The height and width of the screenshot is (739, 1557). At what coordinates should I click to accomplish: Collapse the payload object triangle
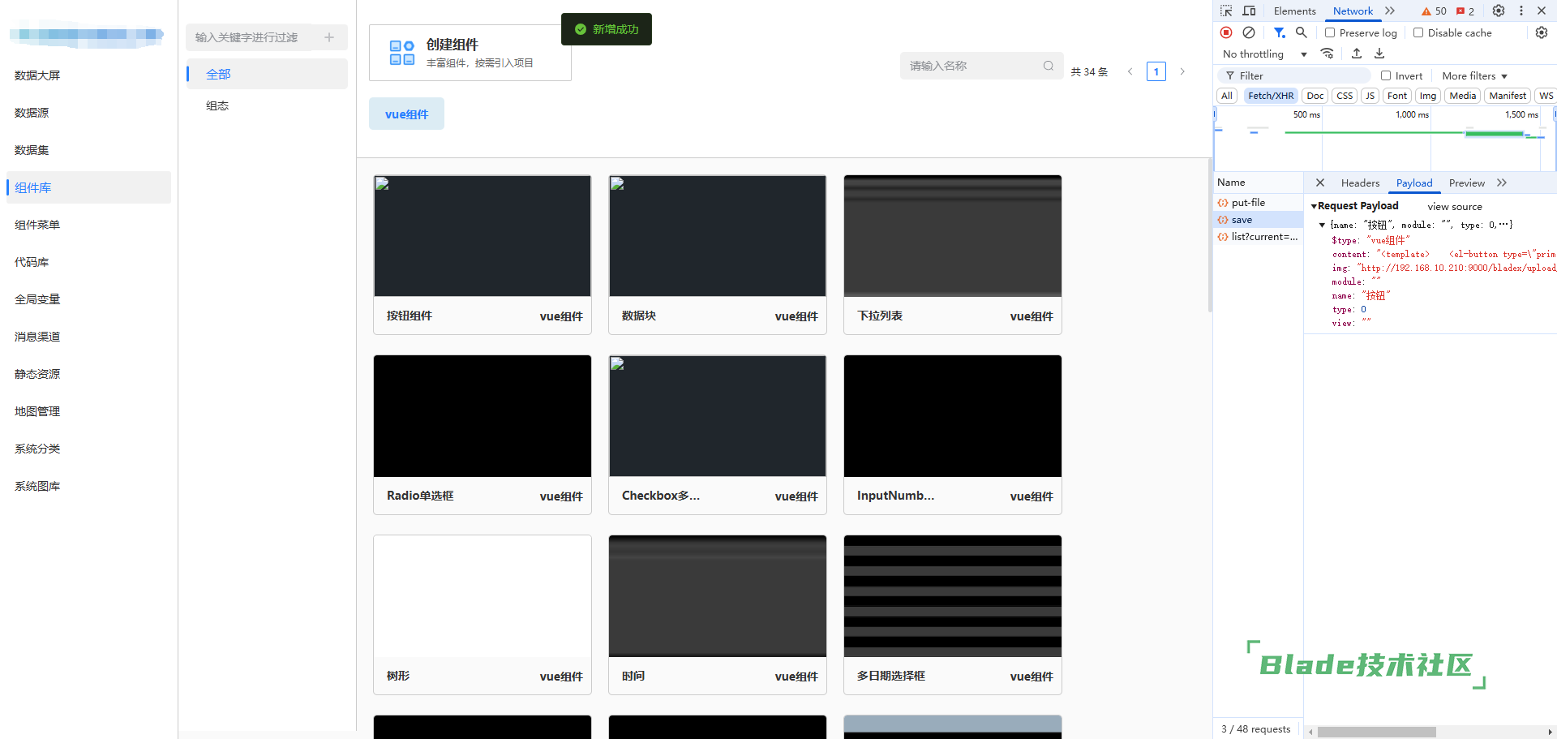click(x=1322, y=225)
